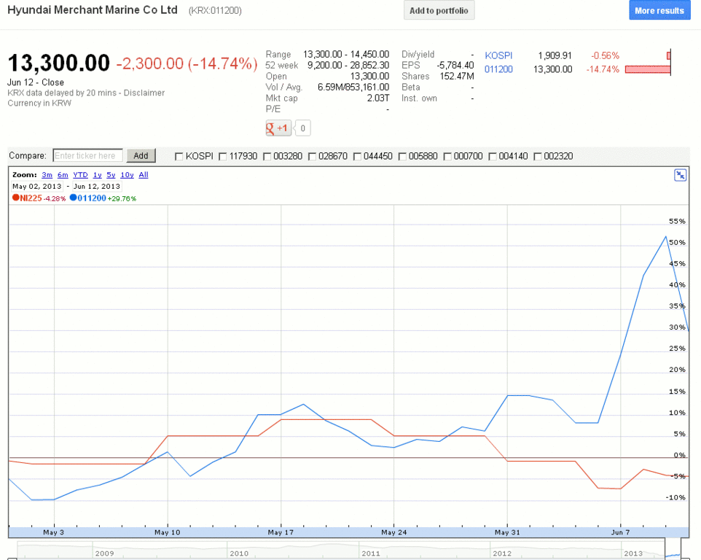Click the stock price 13,300.00 heading

click(58, 63)
